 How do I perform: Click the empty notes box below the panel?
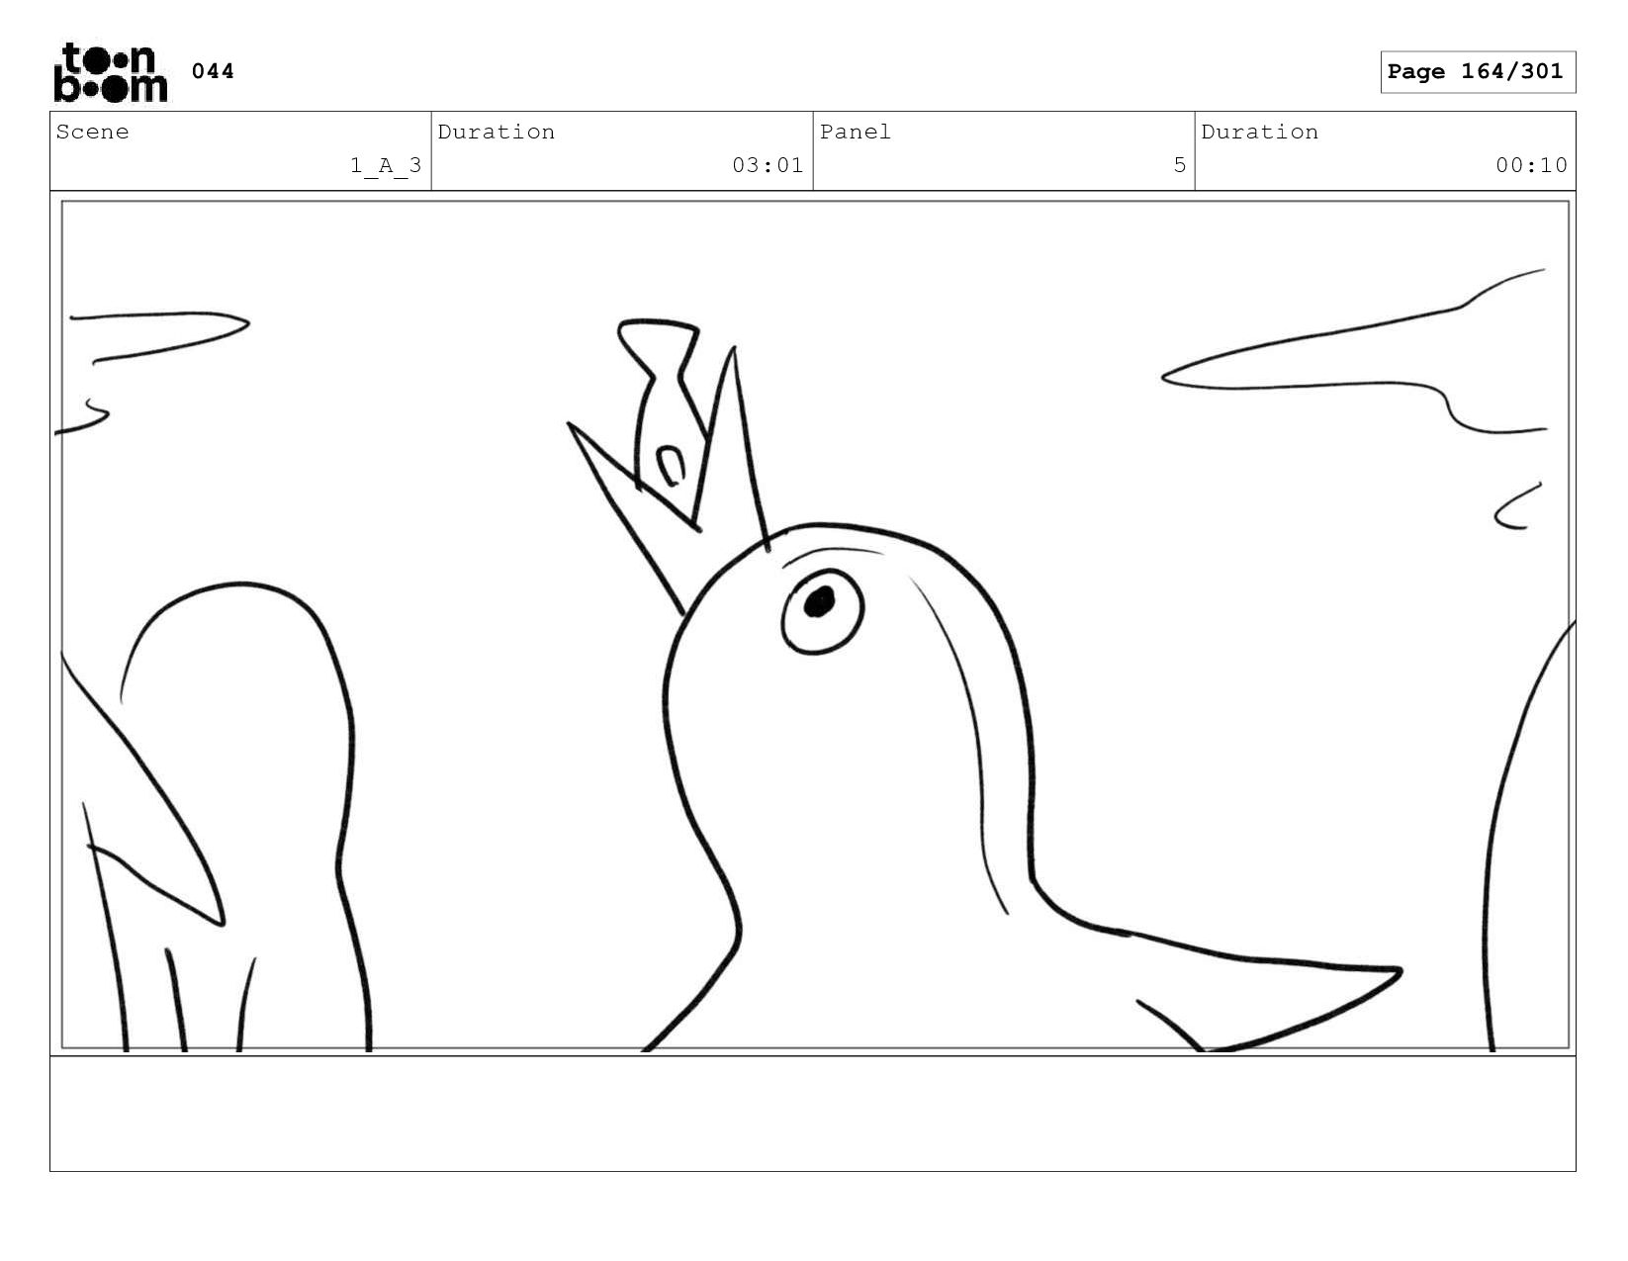point(812,1114)
